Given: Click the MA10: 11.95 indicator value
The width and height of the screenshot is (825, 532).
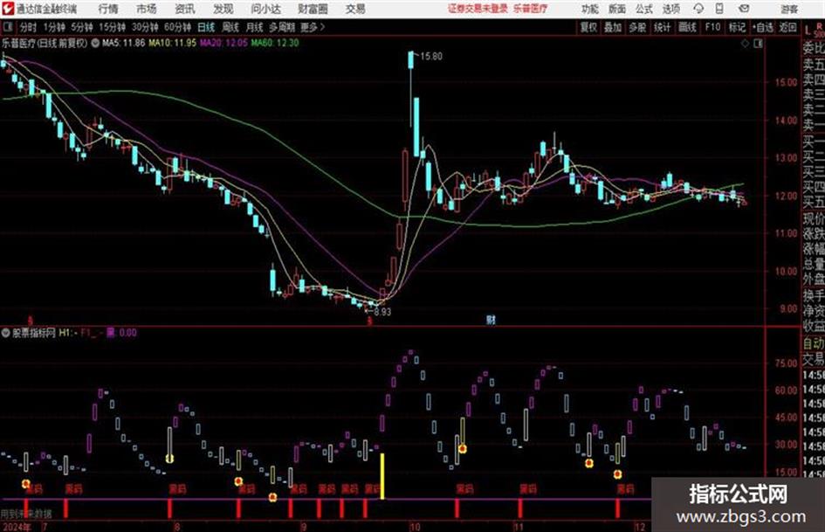Looking at the screenshot, I should (172, 43).
